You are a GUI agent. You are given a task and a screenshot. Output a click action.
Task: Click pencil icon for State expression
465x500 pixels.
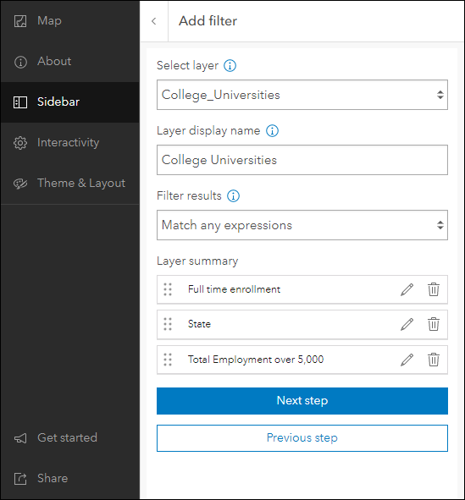point(407,324)
